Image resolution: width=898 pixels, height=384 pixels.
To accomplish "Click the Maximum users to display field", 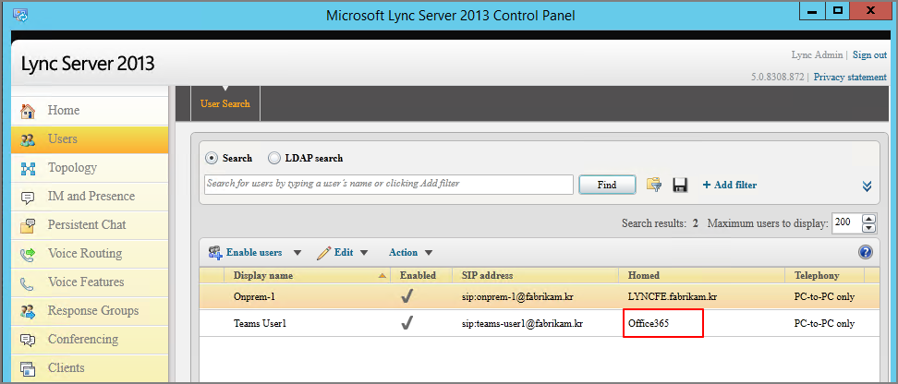I will click(847, 222).
